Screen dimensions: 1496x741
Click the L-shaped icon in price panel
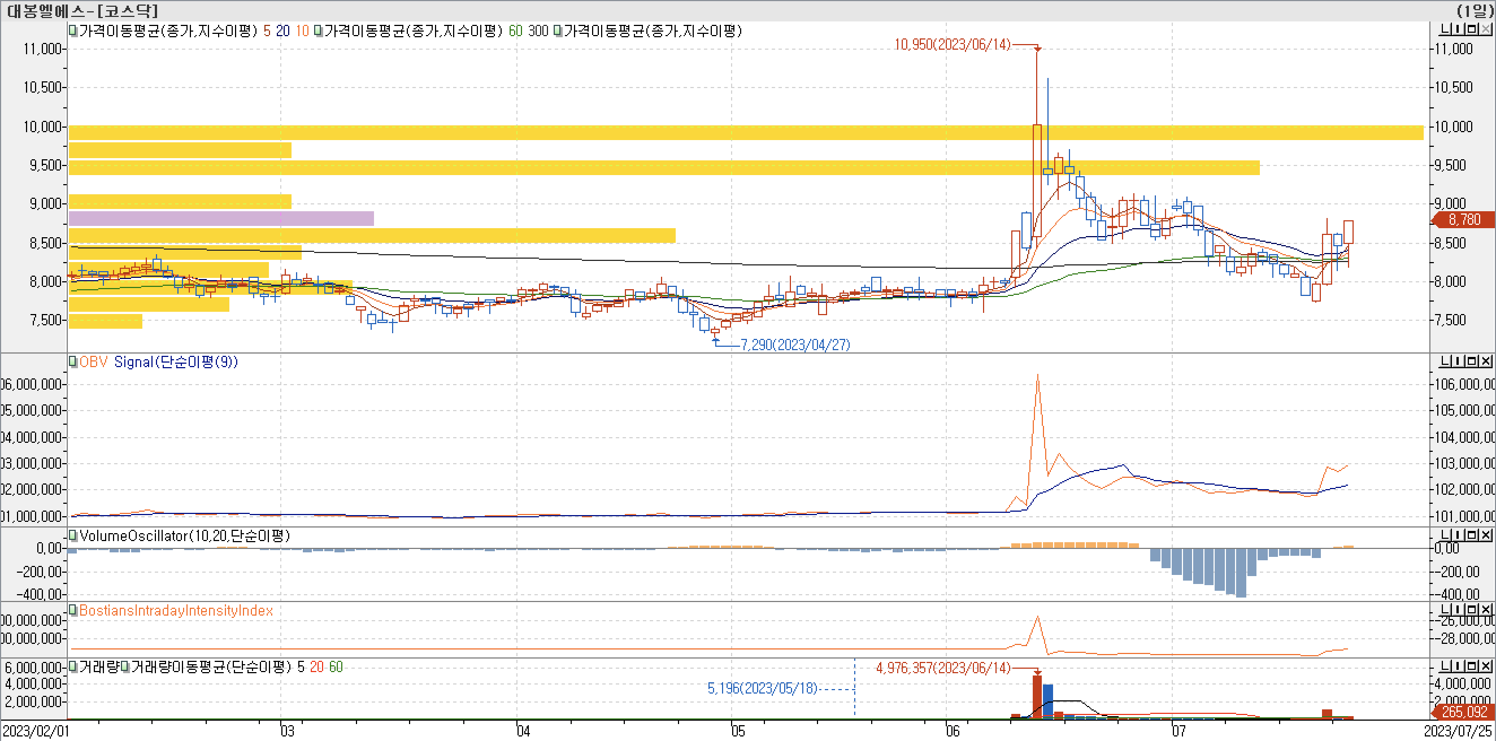[x=1445, y=29]
